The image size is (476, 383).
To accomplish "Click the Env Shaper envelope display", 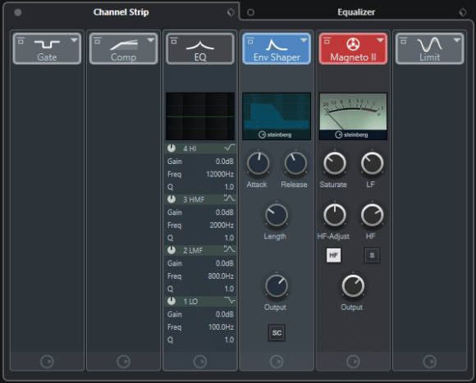I will pos(277,116).
